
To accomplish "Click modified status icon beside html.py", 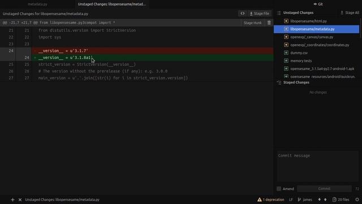I will 286,21.
